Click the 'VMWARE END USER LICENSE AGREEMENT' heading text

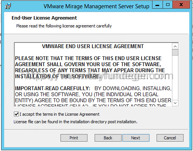pyautogui.click(x=93, y=46)
